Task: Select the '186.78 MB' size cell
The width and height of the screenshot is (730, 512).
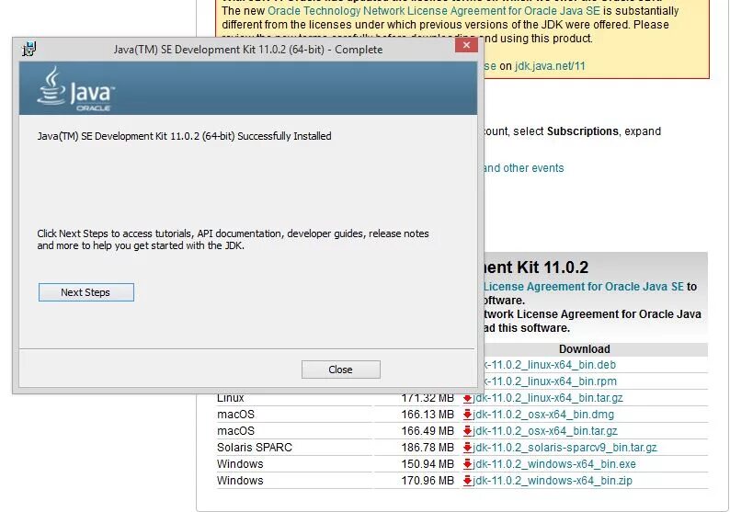Action: click(428, 448)
